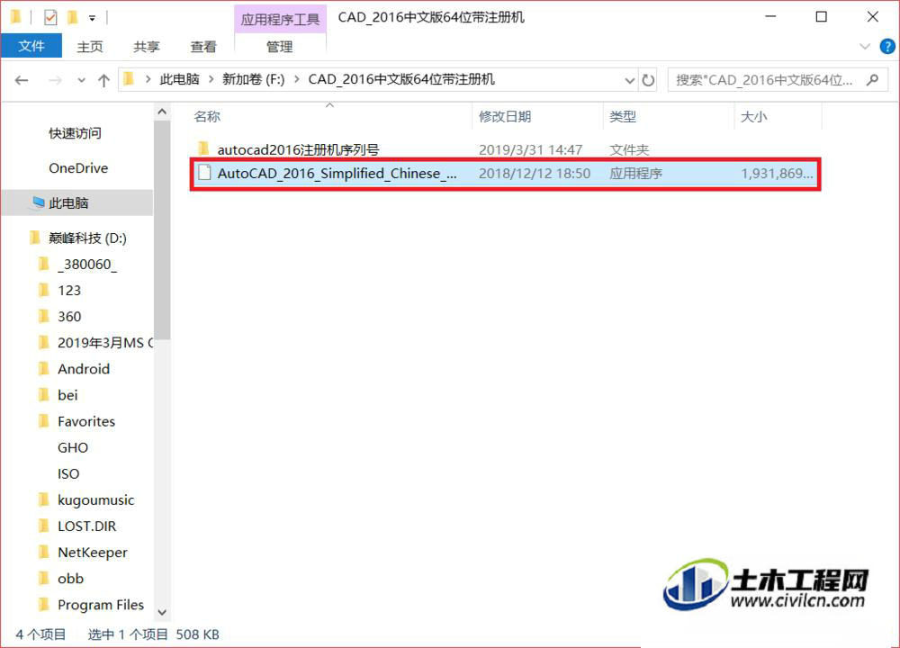Click the folder icon beside Android

point(43,368)
